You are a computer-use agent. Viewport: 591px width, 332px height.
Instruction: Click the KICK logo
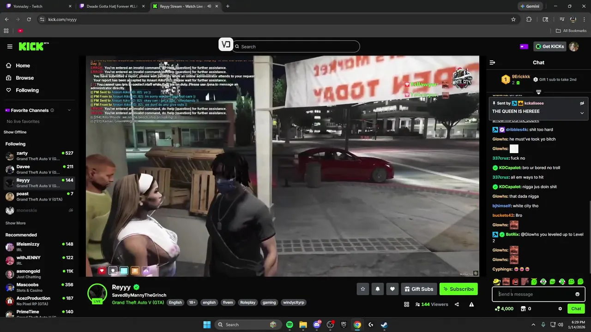pyautogui.click(x=33, y=47)
